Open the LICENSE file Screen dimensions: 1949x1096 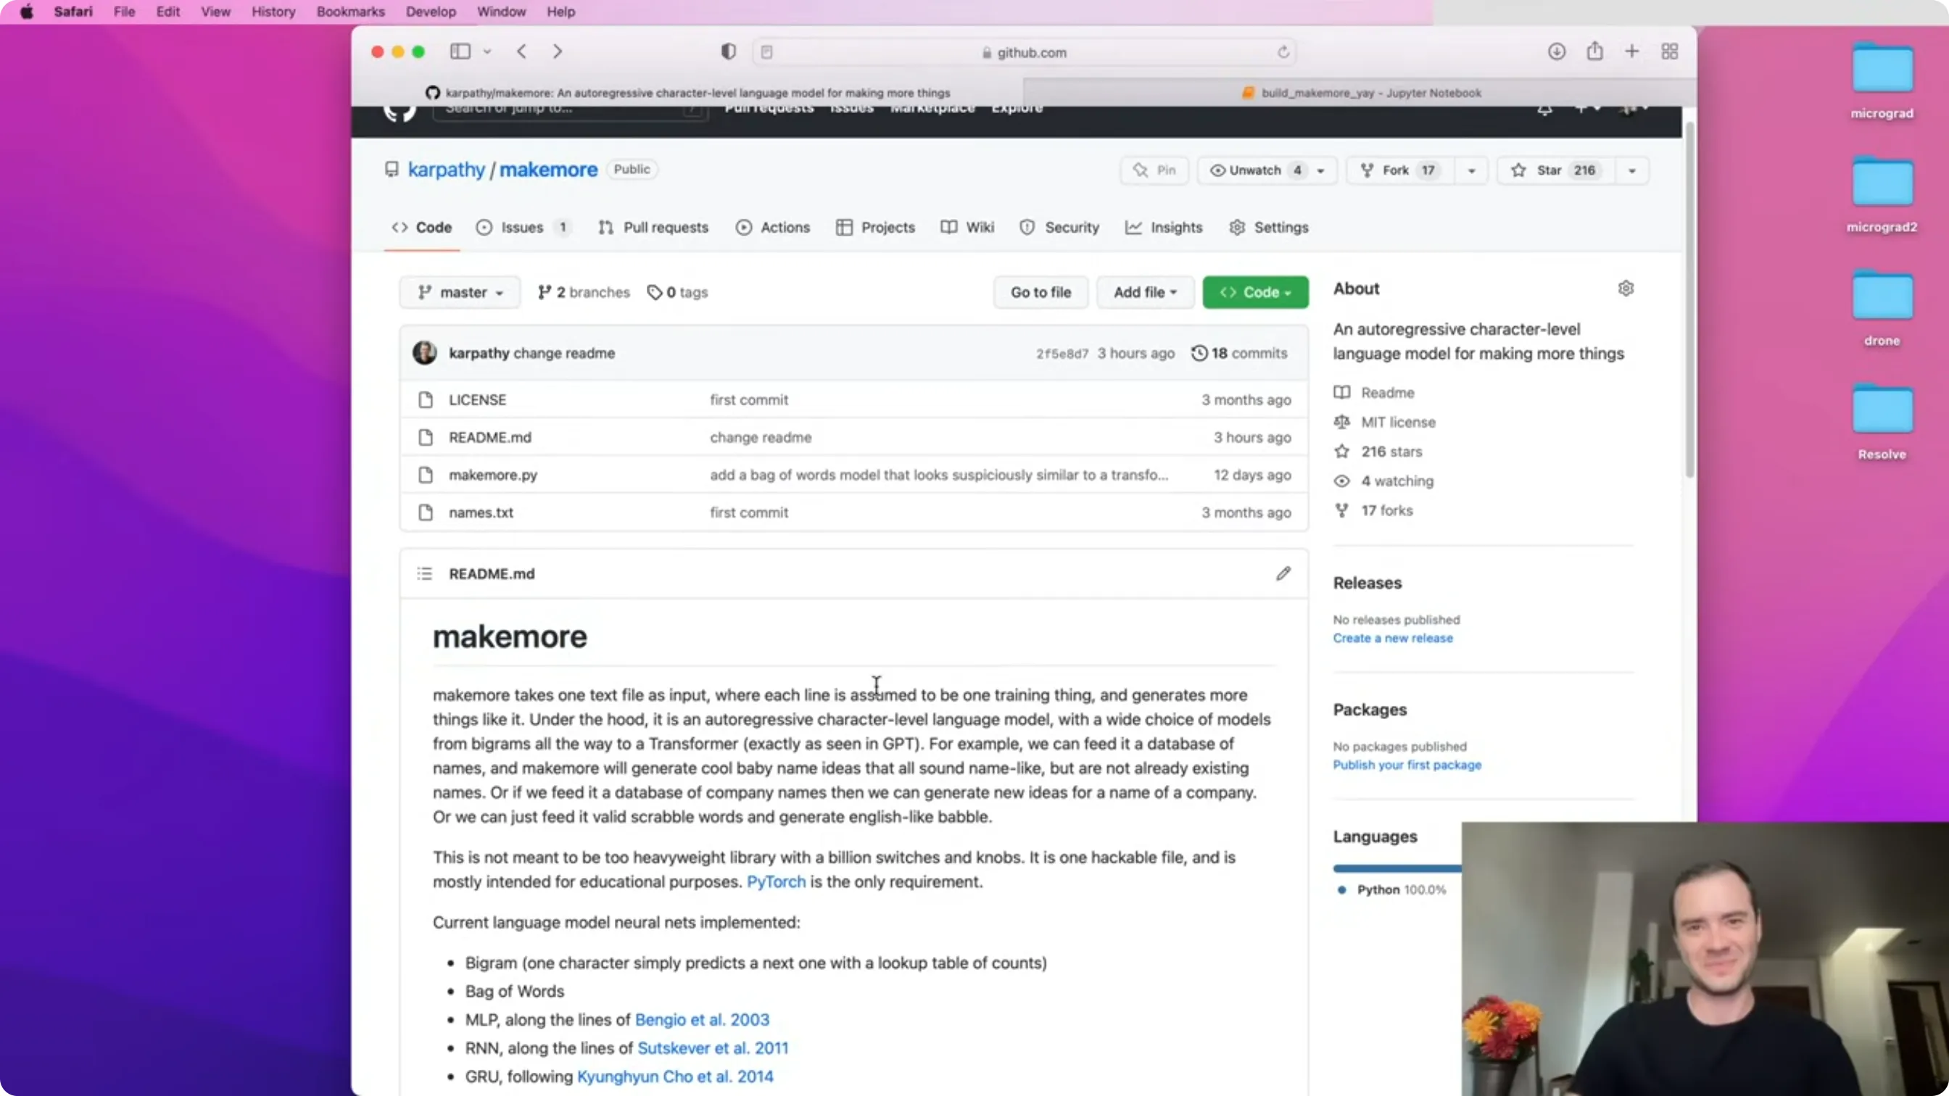tap(477, 399)
